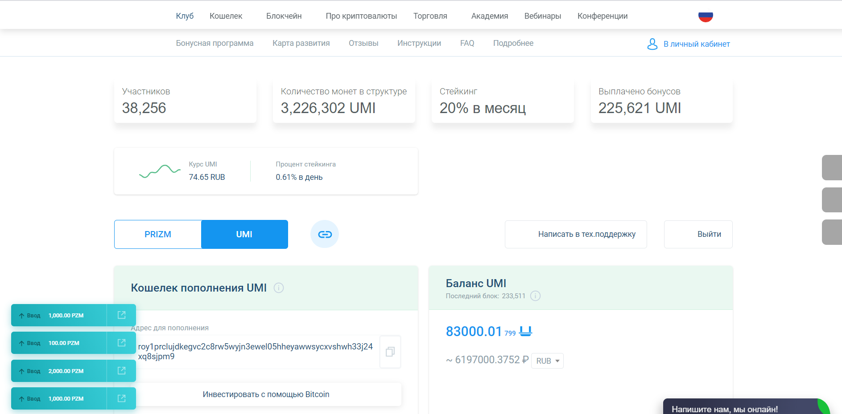Viewport: 842px width, 414px height.
Task: Open external link for 2,000.00 PZM deposit
Action: pyautogui.click(x=121, y=371)
